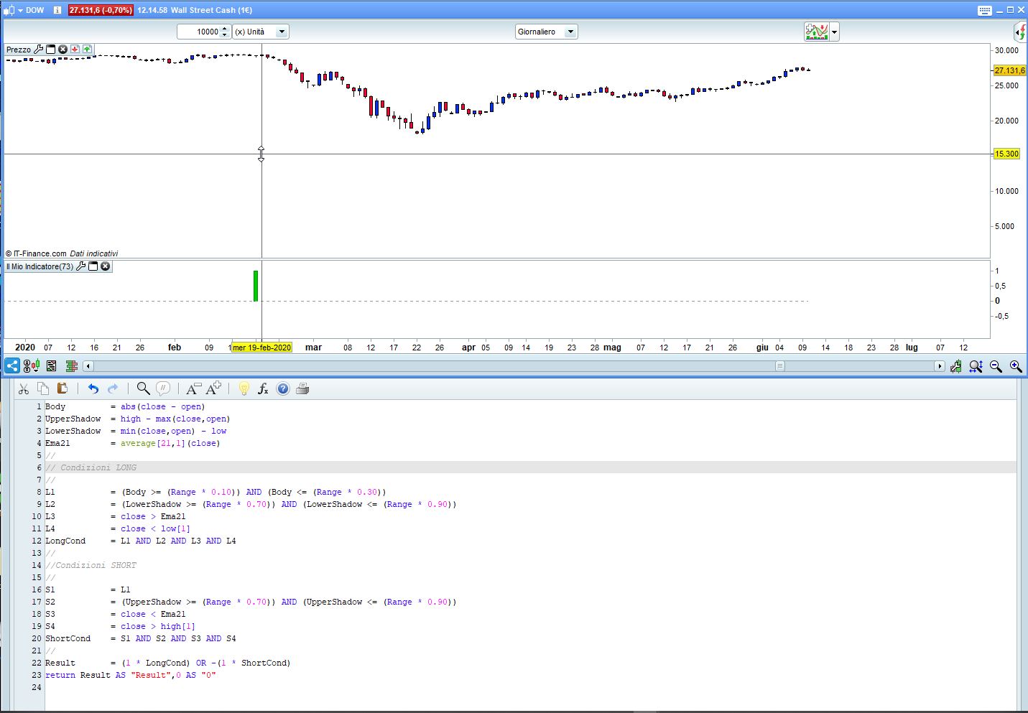Image resolution: width=1028 pixels, height=713 pixels.
Task: Show instrument info for DOW
Action: [x=57, y=10]
